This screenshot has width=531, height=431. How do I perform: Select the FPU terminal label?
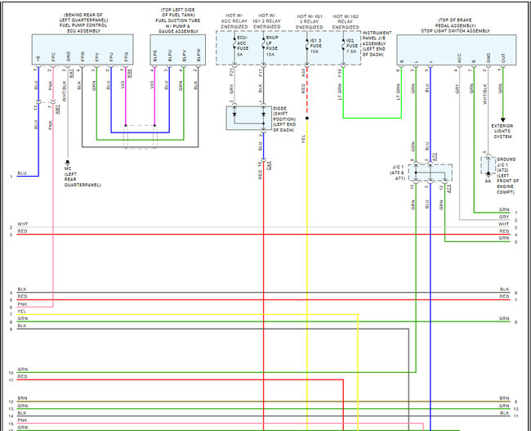[111, 57]
